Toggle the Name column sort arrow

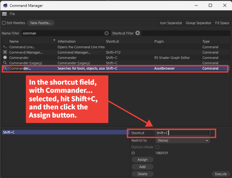[54, 40]
